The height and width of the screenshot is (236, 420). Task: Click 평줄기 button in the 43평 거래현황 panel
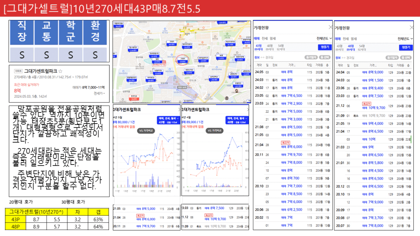pos(325,47)
